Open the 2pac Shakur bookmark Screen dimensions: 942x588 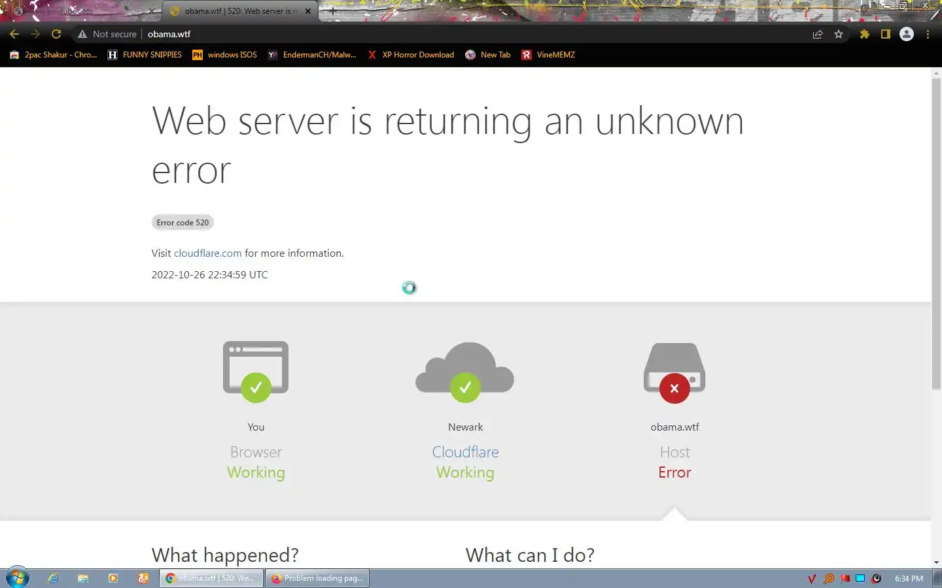[54, 55]
